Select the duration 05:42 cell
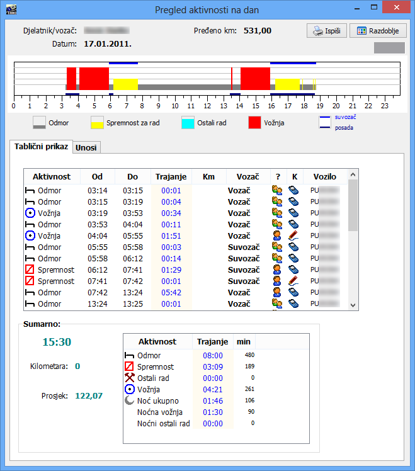Screen dimensions: 415x471 [171, 292]
